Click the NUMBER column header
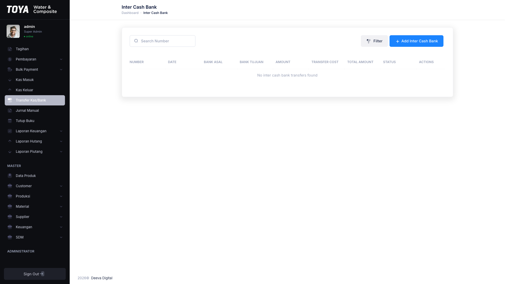The height and width of the screenshot is (284, 505). click(x=137, y=62)
